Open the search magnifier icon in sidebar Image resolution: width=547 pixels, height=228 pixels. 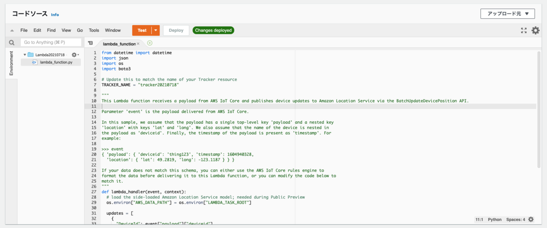[x=12, y=42]
